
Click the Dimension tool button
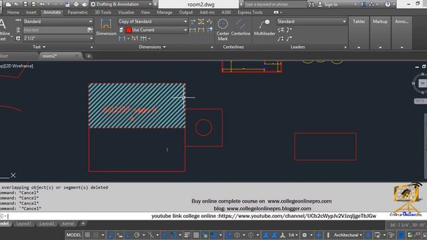106,27
